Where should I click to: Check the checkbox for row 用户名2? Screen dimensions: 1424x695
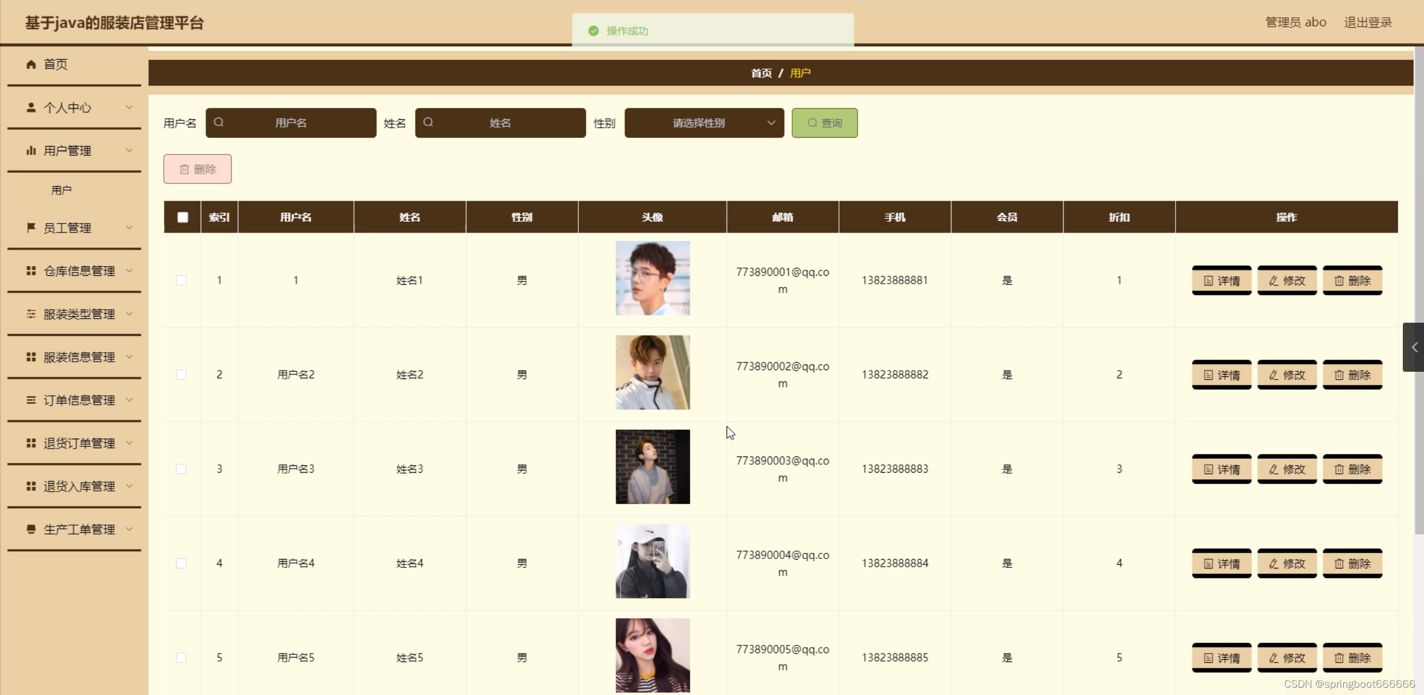[x=181, y=375]
